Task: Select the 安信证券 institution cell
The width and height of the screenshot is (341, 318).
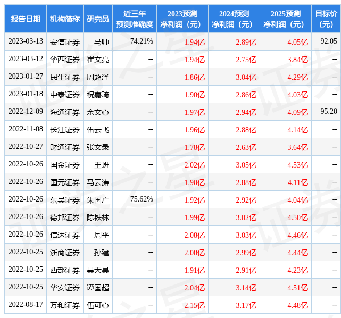Action: coord(65,42)
